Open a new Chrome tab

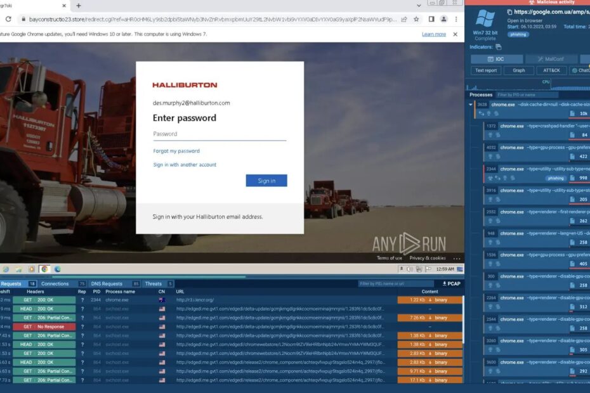coord(78,6)
